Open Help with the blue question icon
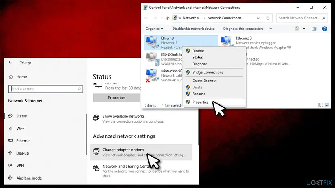Image resolution: width=335 pixels, height=188 pixels. (324, 29)
